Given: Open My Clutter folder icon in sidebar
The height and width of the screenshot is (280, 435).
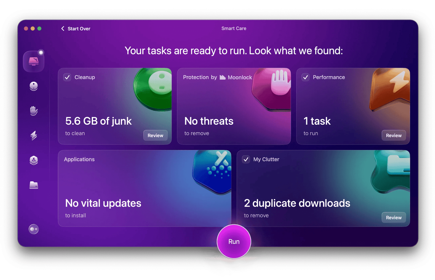Looking at the screenshot, I should pyautogui.click(x=33, y=185).
